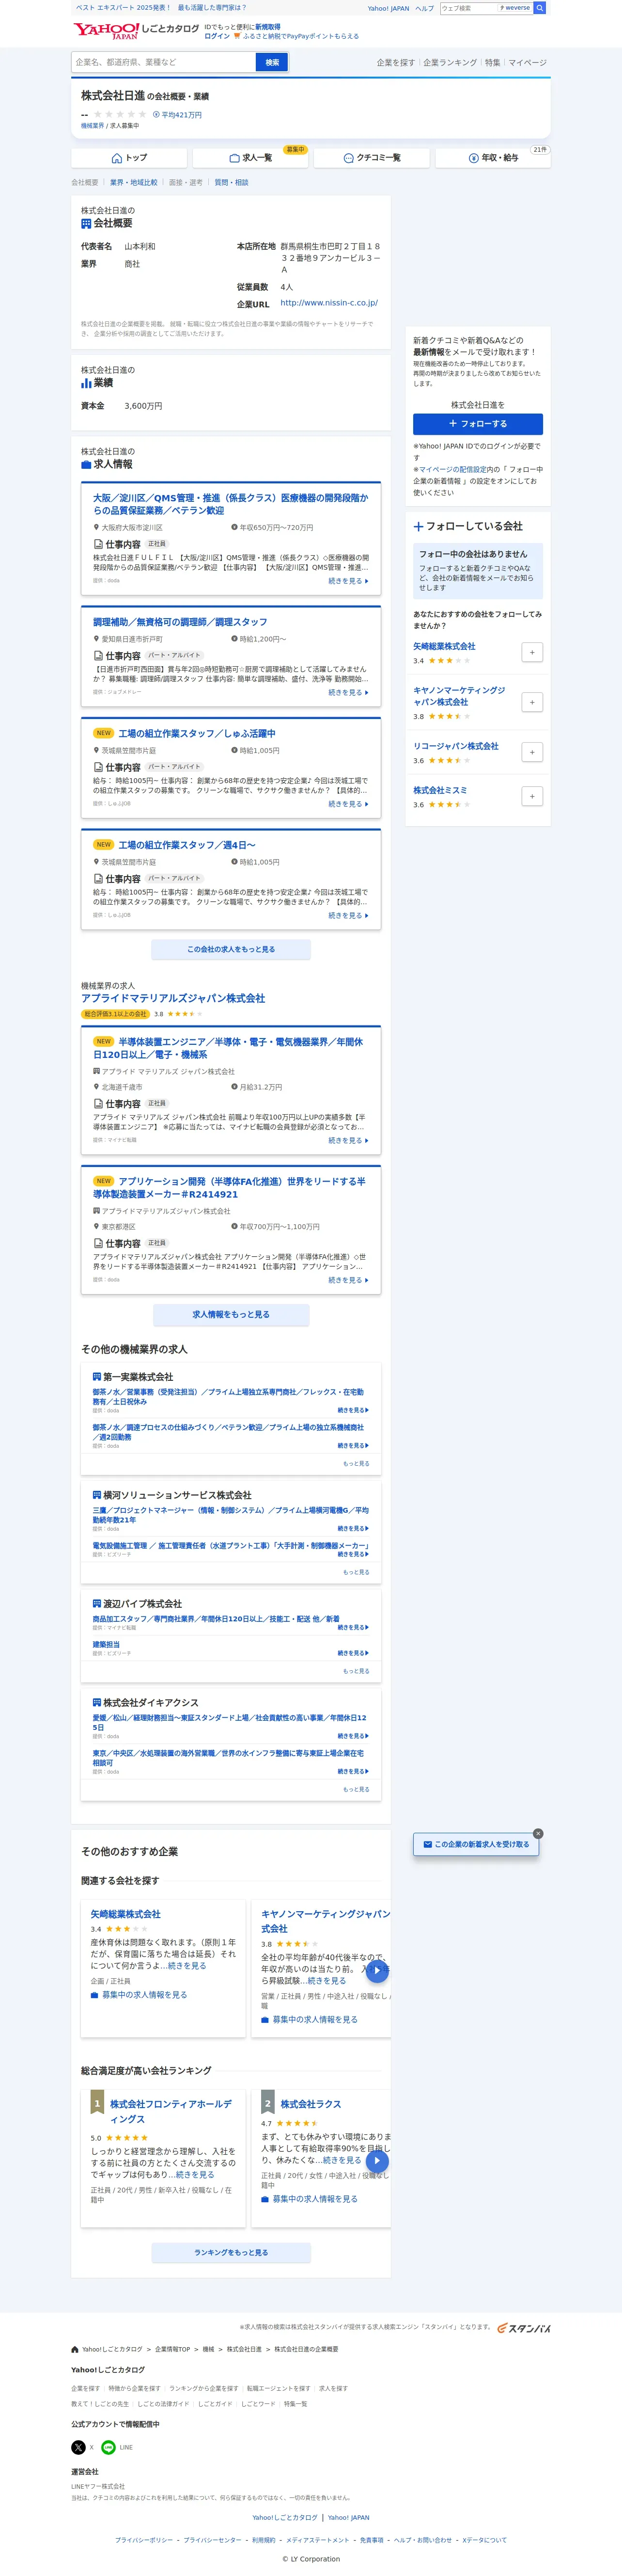Open 株式会社ラクス ranking card title

point(311,2104)
